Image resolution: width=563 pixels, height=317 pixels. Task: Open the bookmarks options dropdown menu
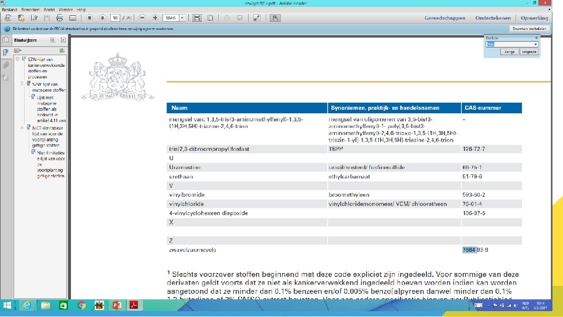18,51
